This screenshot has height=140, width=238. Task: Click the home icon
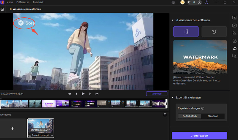tap(2, 9)
